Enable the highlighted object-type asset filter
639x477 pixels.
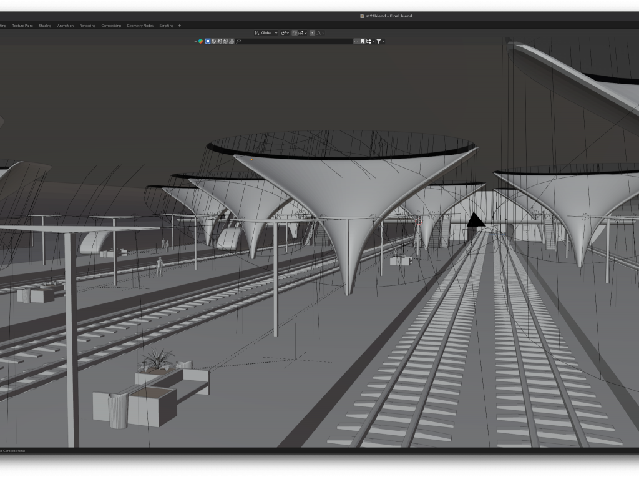click(x=208, y=41)
